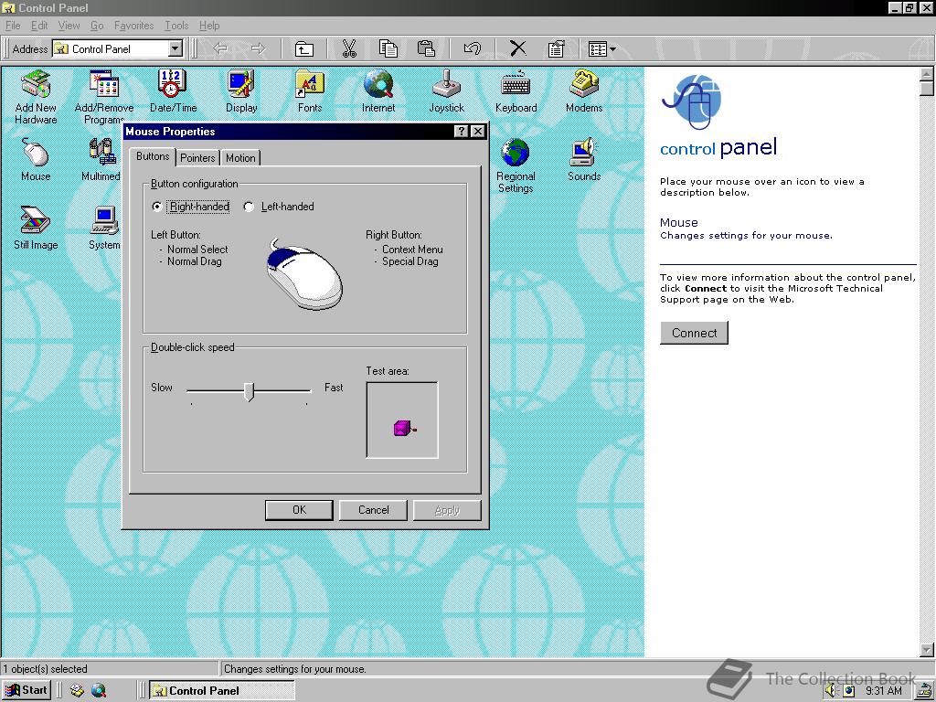Select the Regional Settings icon
The height and width of the screenshot is (702, 936).
[516, 165]
